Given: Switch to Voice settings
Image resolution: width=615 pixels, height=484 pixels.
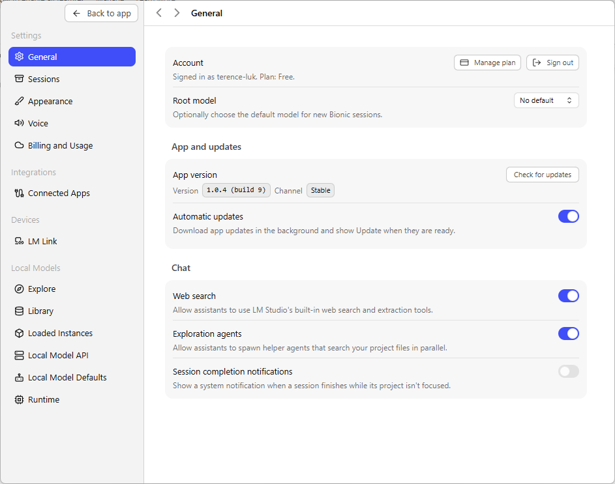Looking at the screenshot, I should pos(72,123).
